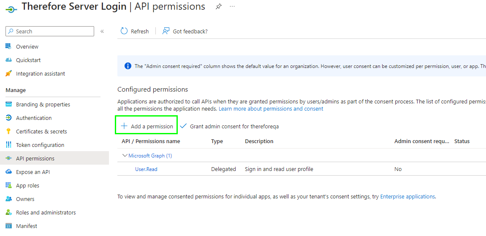The height and width of the screenshot is (236, 486).
Task: Click the Delegated type cell
Action: pyautogui.click(x=223, y=169)
